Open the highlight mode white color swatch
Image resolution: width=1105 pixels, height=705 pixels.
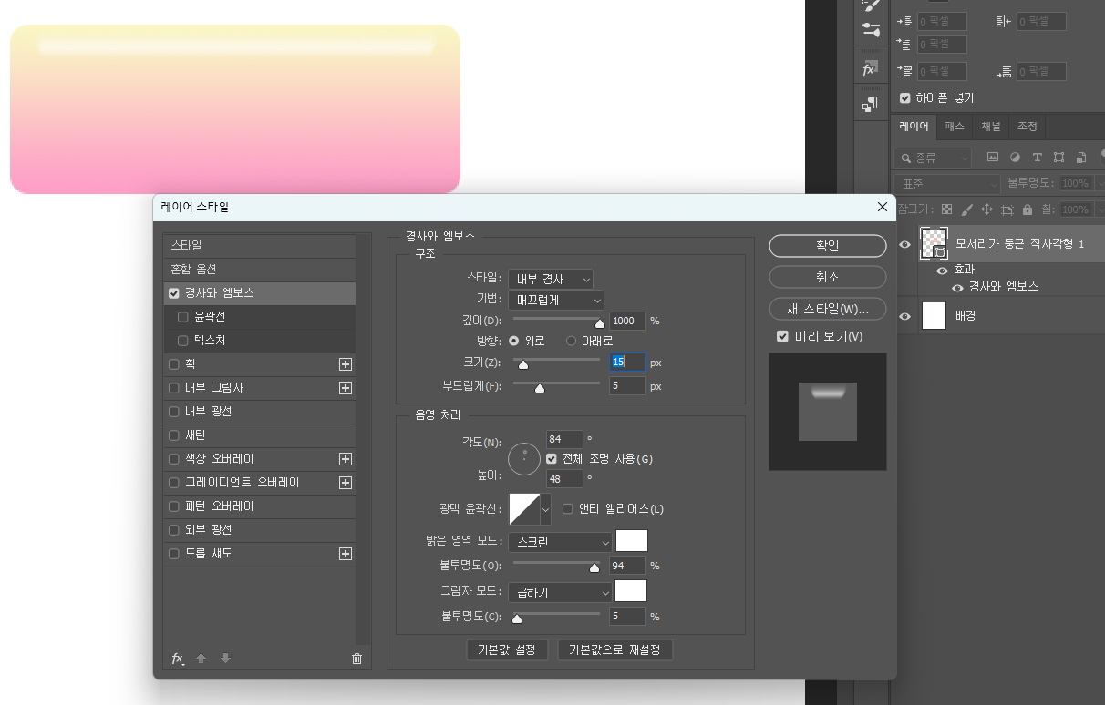[x=632, y=541]
